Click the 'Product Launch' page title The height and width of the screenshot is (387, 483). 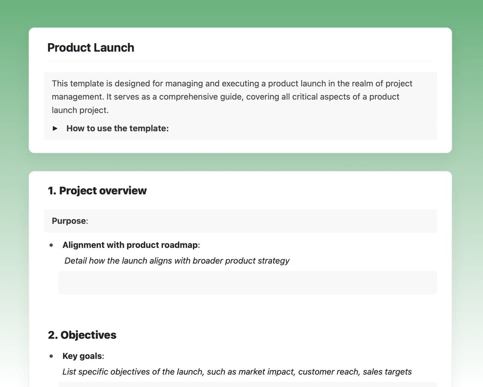tap(91, 47)
